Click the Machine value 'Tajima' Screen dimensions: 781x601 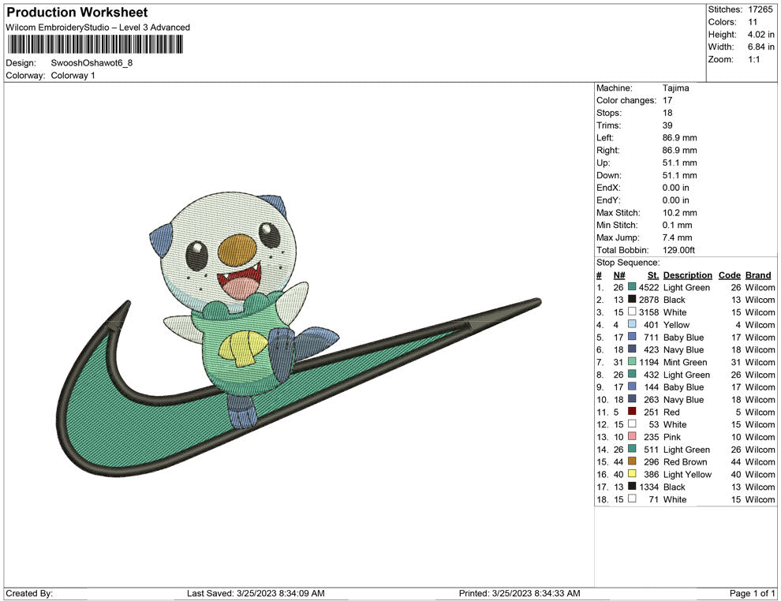click(x=675, y=88)
